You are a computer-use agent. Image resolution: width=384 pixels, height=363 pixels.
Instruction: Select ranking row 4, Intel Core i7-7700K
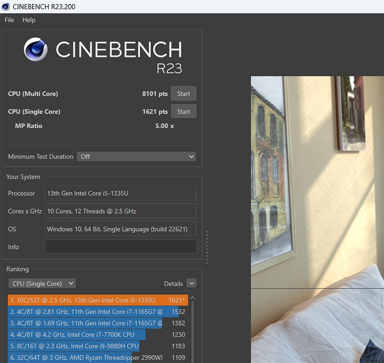coord(98,335)
